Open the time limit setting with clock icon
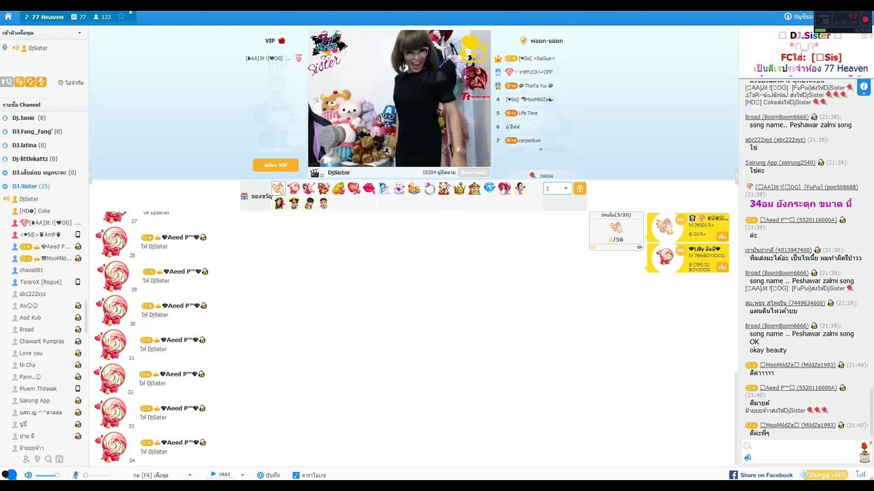This screenshot has height=491, width=874. click(x=71, y=83)
